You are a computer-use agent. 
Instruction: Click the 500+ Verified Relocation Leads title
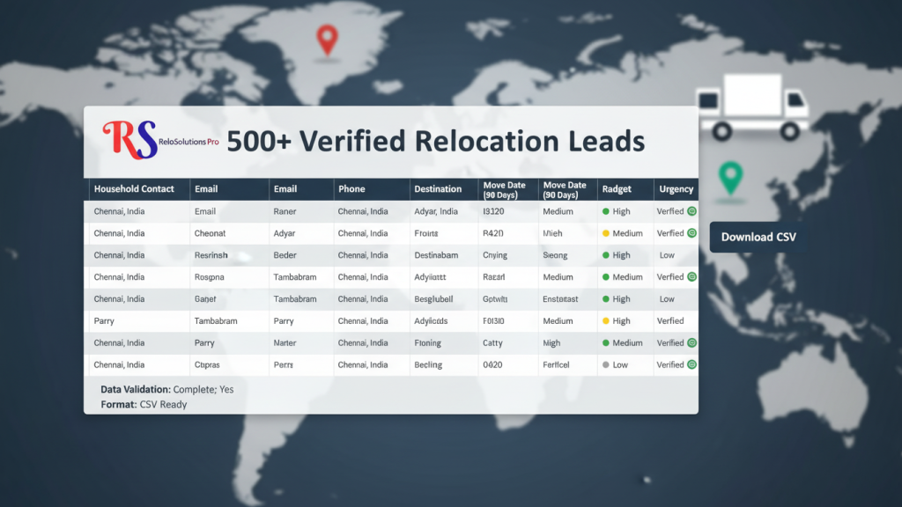pos(436,142)
